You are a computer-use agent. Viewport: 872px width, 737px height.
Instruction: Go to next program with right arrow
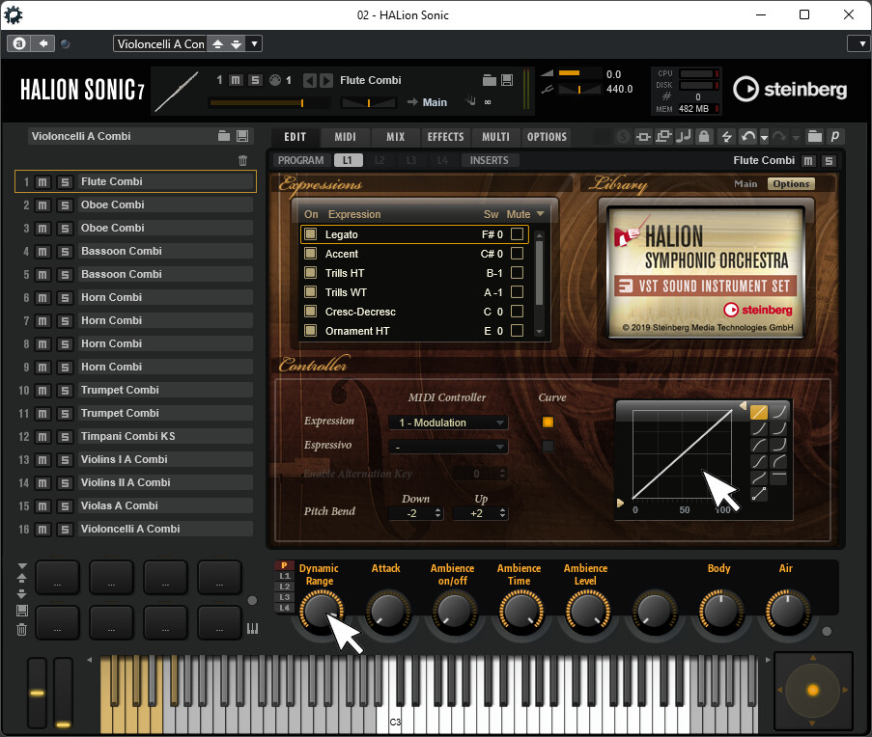326,80
